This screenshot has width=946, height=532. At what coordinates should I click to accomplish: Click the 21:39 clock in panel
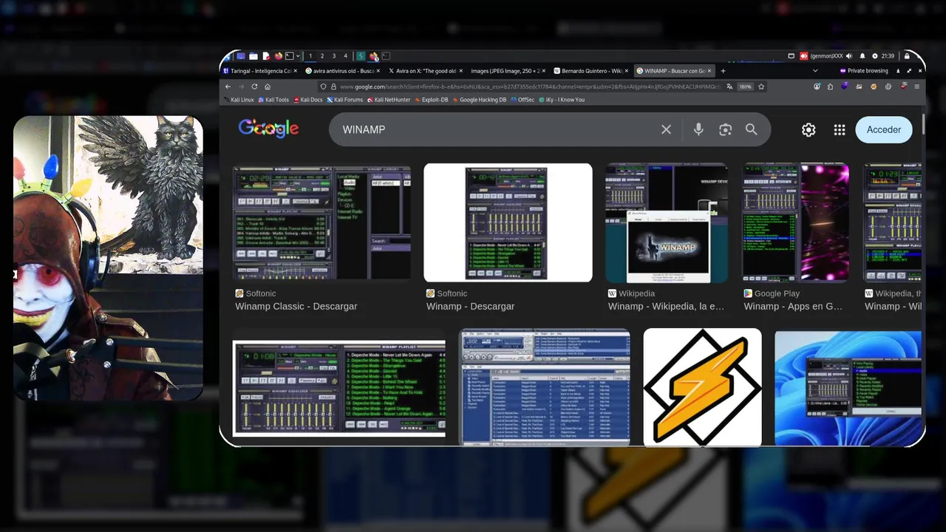point(888,56)
